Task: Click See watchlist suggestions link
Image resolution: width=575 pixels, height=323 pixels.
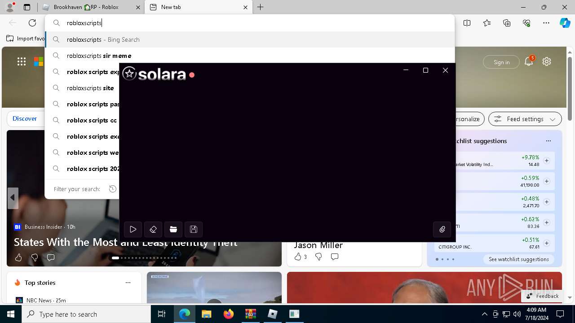Action: click(519, 259)
